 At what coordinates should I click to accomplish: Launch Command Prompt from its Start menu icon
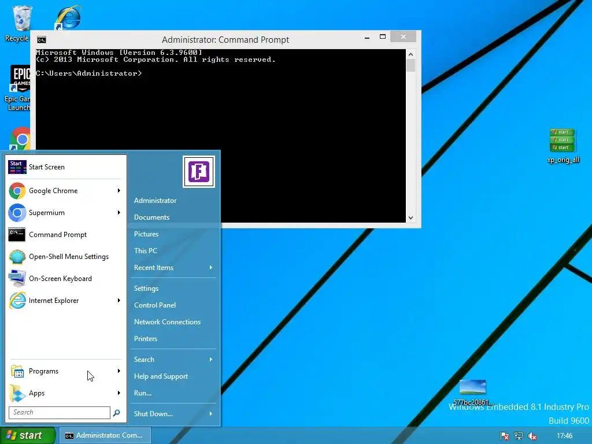point(17,235)
